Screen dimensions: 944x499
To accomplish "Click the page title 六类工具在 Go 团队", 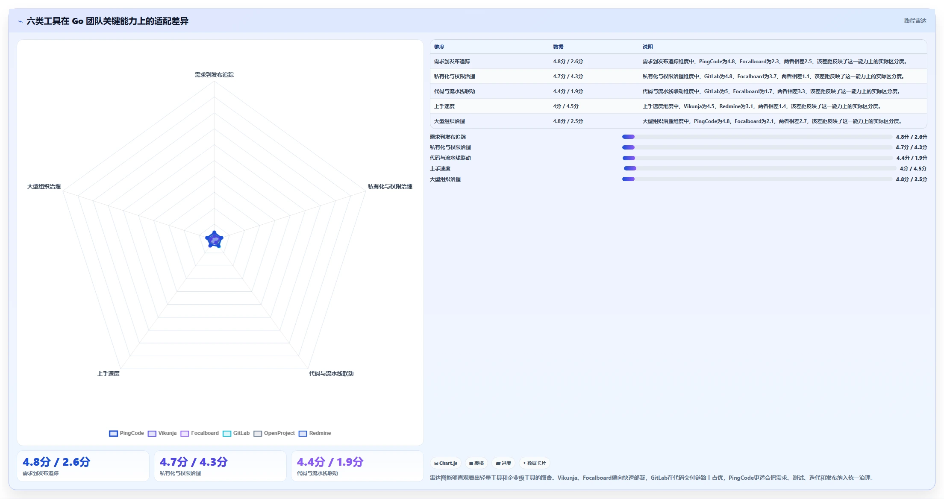I will (x=107, y=21).
